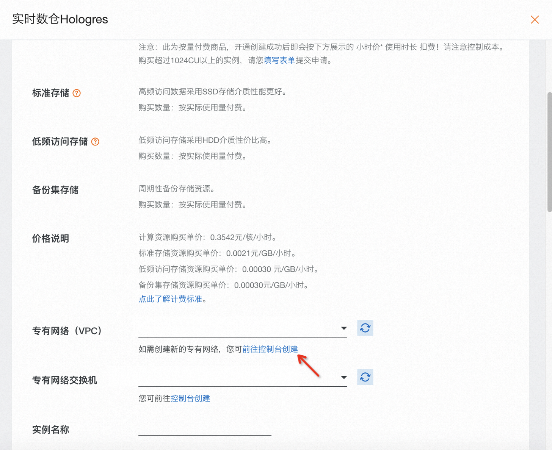Image resolution: width=552 pixels, height=450 pixels.
Task: Click text 低频访问存储资源购买单价：0.00030 元/GB/小时
Action: tap(229, 269)
